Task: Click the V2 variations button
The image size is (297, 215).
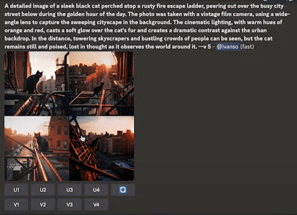Action: tap(43, 205)
